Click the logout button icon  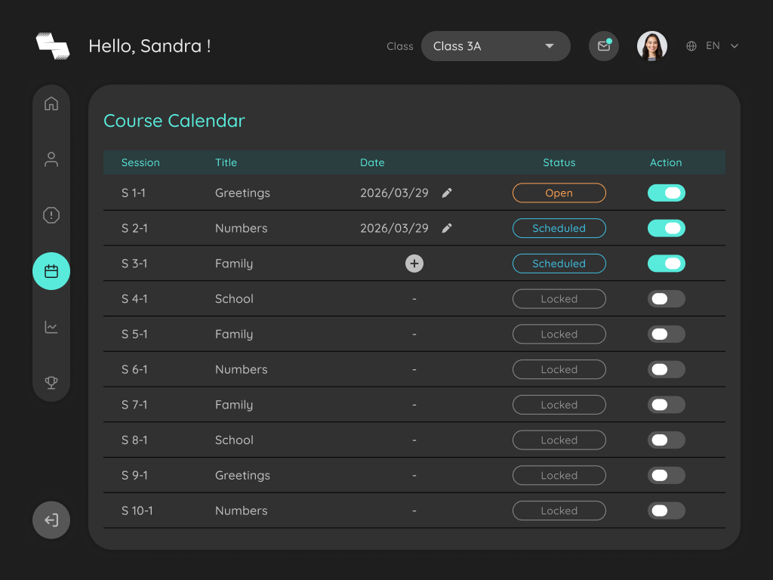(x=51, y=520)
